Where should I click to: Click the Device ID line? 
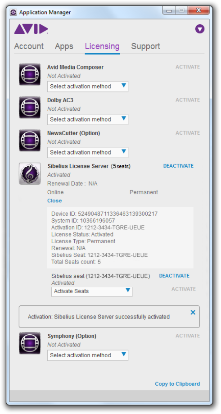[x=104, y=214]
